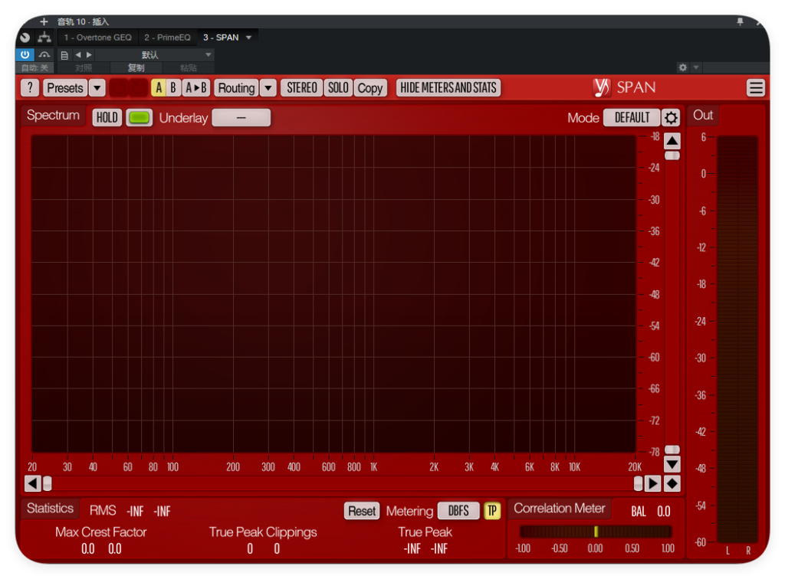Click the Out level meter
785x579 pixels.
(737, 339)
